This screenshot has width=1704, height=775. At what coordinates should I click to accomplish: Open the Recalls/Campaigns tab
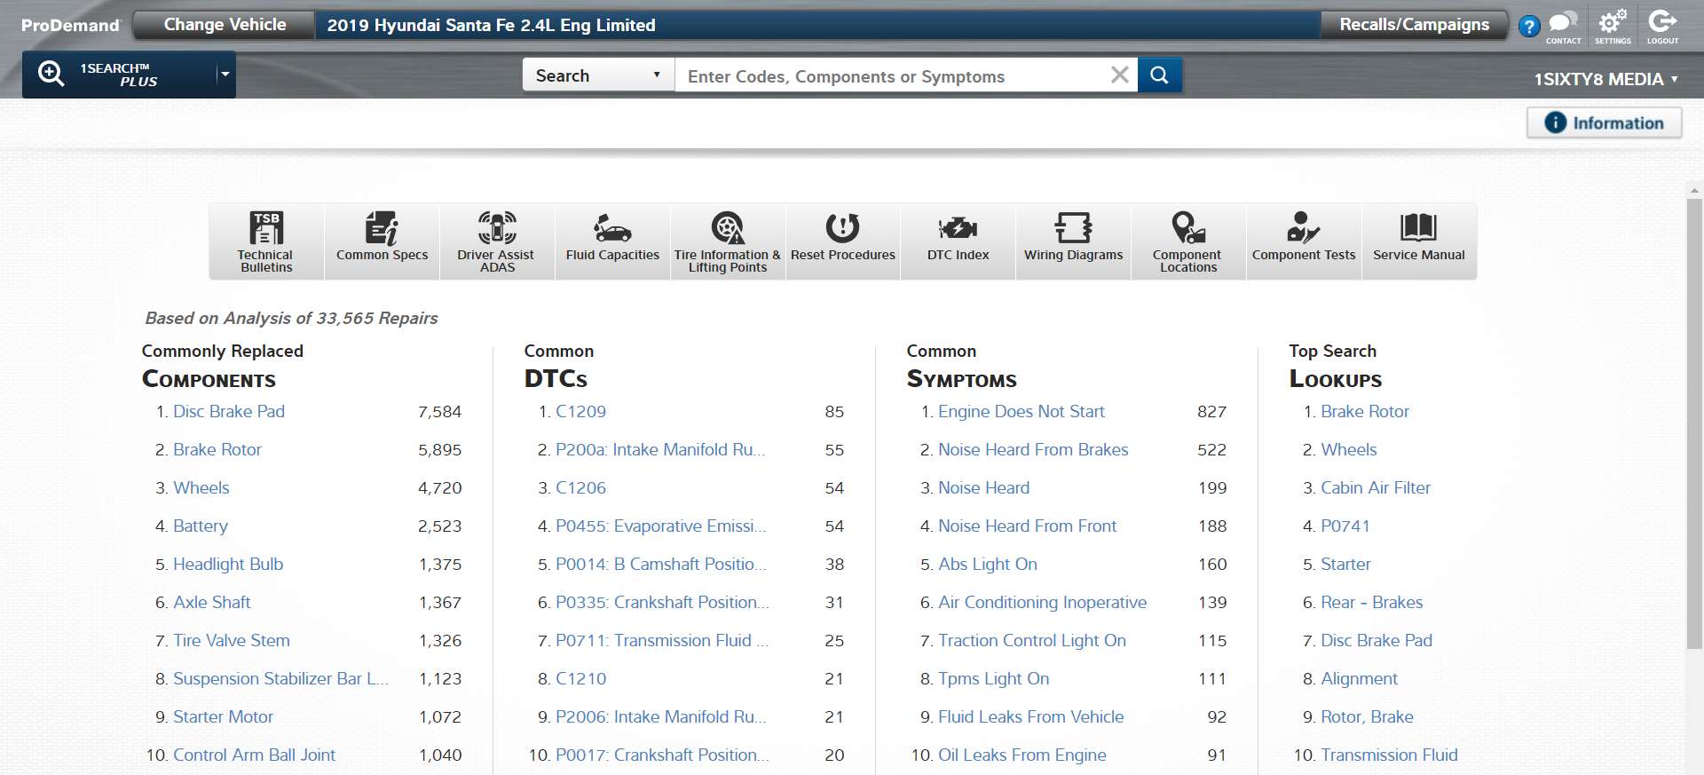coord(1414,25)
